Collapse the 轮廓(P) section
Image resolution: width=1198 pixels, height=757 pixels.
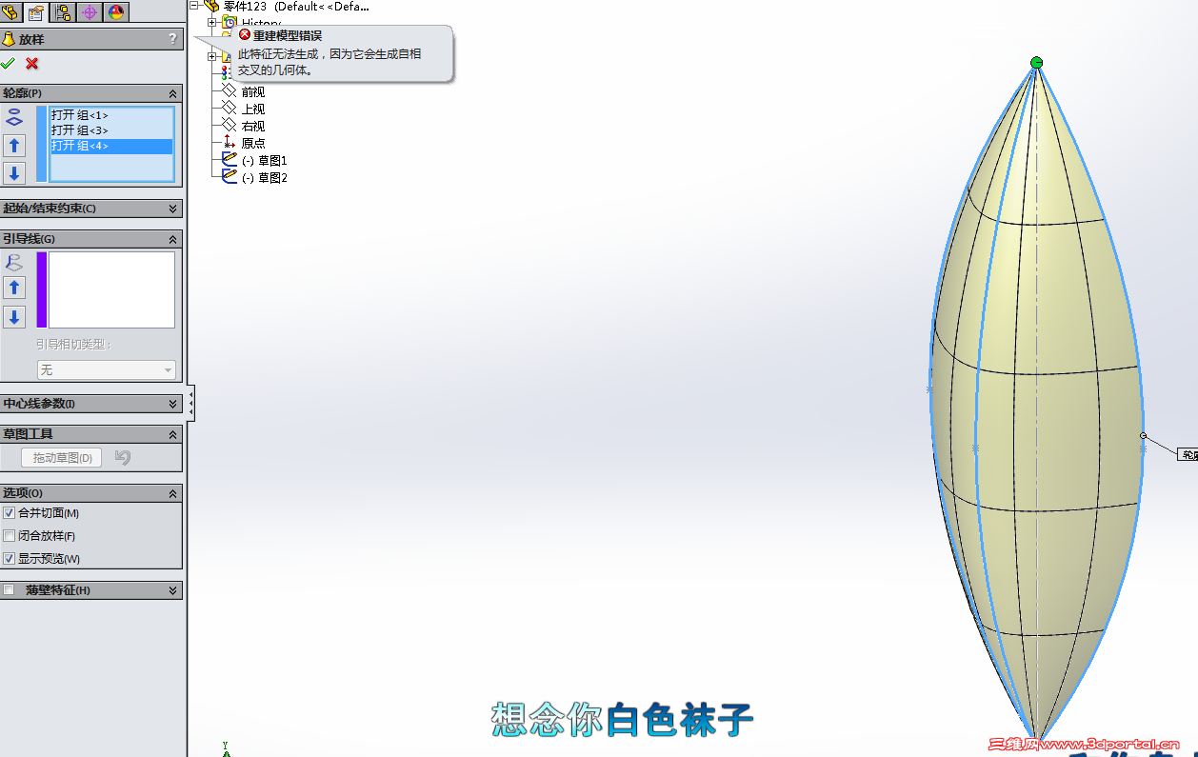pos(172,93)
